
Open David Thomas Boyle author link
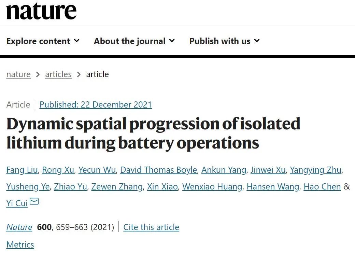pyautogui.click(x=158, y=170)
